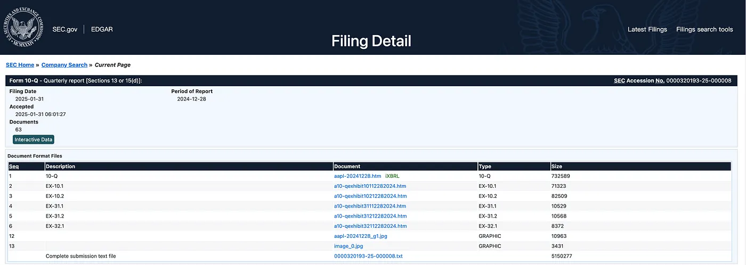The height and width of the screenshot is (265, 746).
Task: Click the Form 10-Q heading text
Action: 25,80
